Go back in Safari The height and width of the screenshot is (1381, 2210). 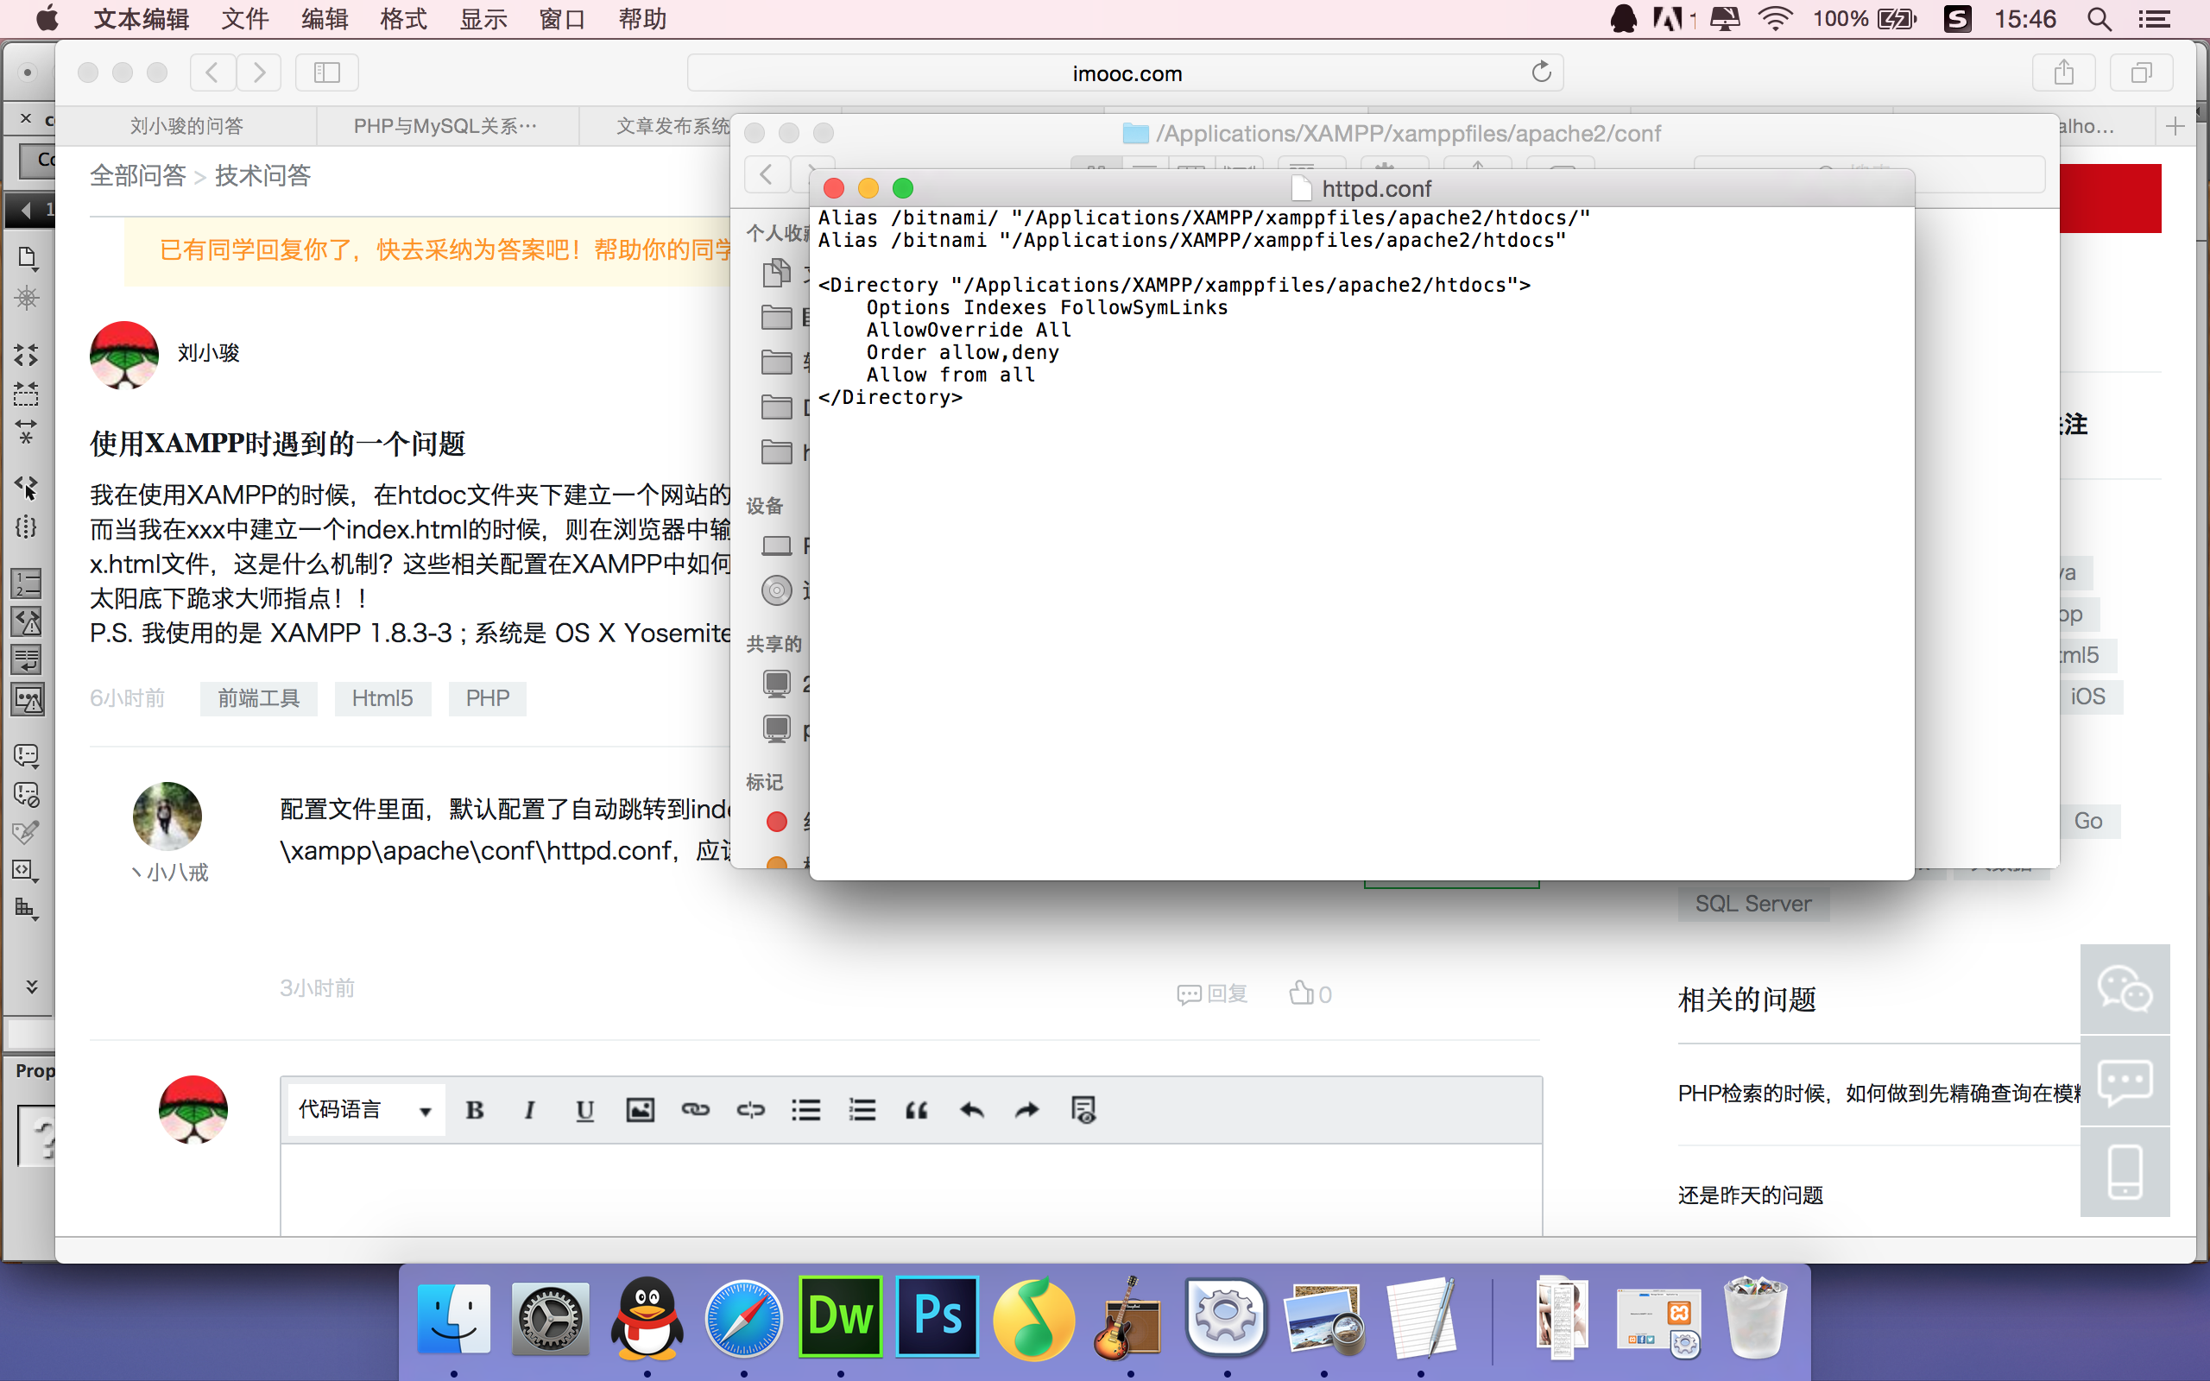tap(212, 73)
